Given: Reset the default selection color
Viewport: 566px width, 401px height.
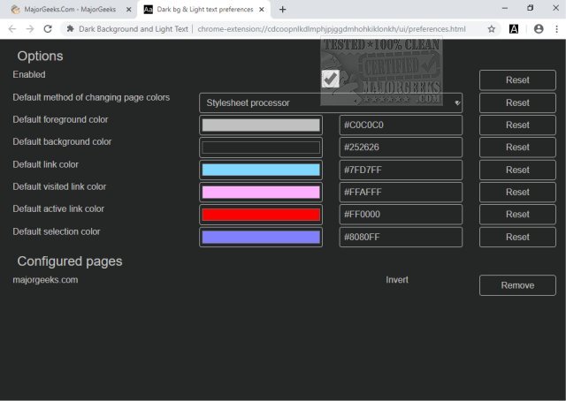Looking at the screenshot, I should pos(517,237).
